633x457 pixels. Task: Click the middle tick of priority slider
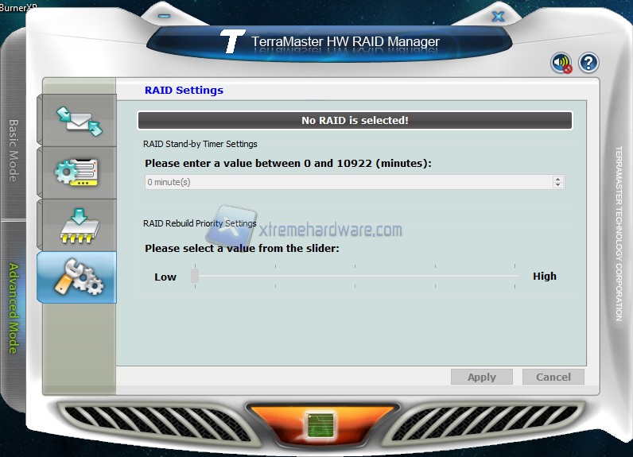pos(355,276)
